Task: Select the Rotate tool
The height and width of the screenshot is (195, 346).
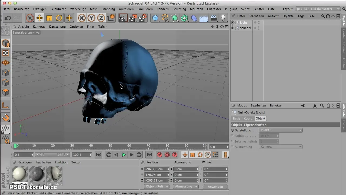Action: 59,18
